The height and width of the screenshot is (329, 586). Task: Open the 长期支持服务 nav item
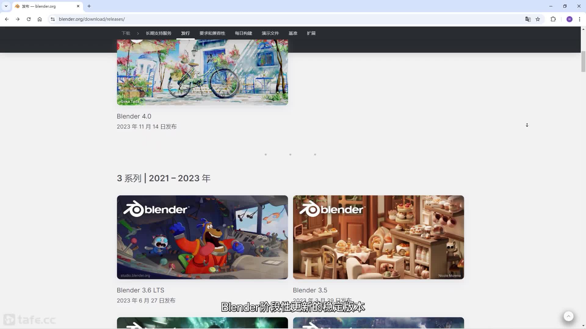pyautogui.click(x=158, y=33)
